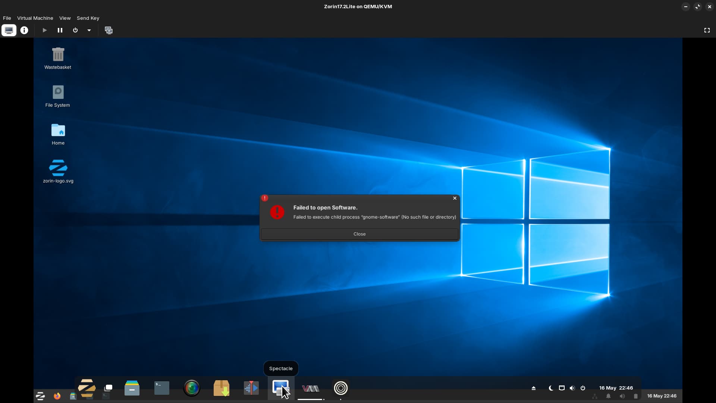Toggle the night light moon icon
The image size is (716, 403).
[x=551, y=388]
